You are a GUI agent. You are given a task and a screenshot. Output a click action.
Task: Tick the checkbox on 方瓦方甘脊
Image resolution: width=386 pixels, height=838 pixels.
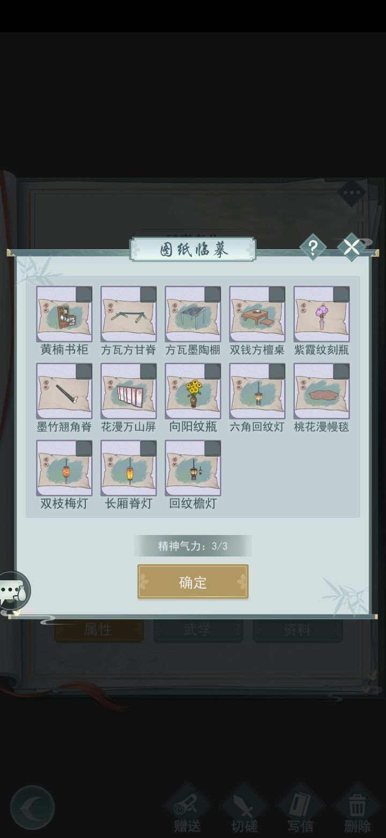pos(148,294)
